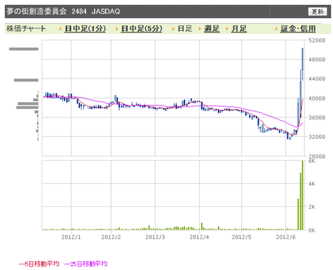333x270 pixels.
Task: Click the 5日移動平均 legend entry
Action: coord(40,264)
